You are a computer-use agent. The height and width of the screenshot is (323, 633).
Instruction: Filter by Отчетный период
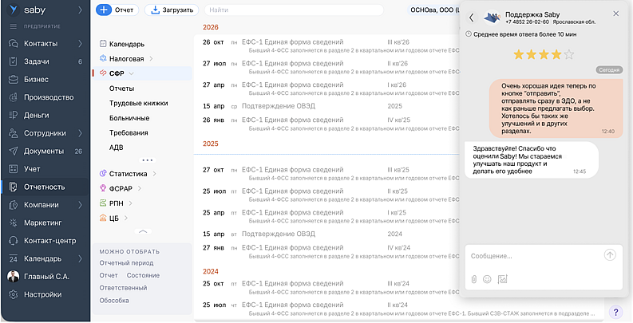point(126,262)
